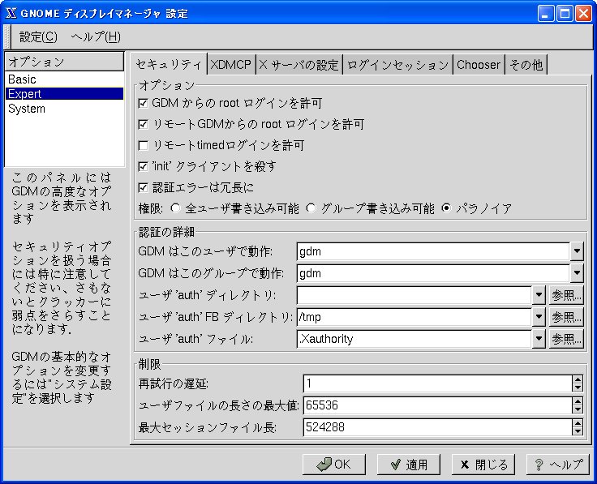This screenshot has height=484, width=597.
Task: Click the 適用 (Apply) button
Action: pyautogui.click(x=409, y=465)
